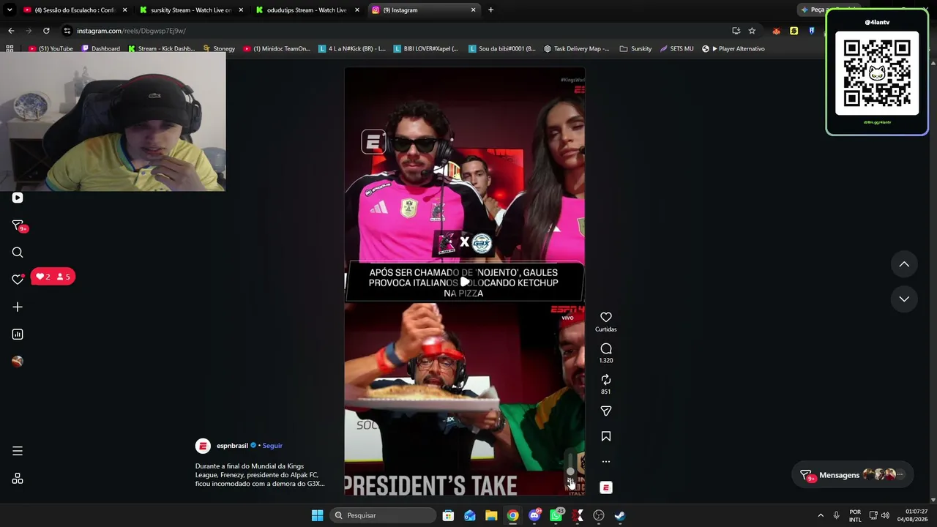Open the Minidoc TeamOn bookmark
The image size is (937, 527).
coord(277,48)
